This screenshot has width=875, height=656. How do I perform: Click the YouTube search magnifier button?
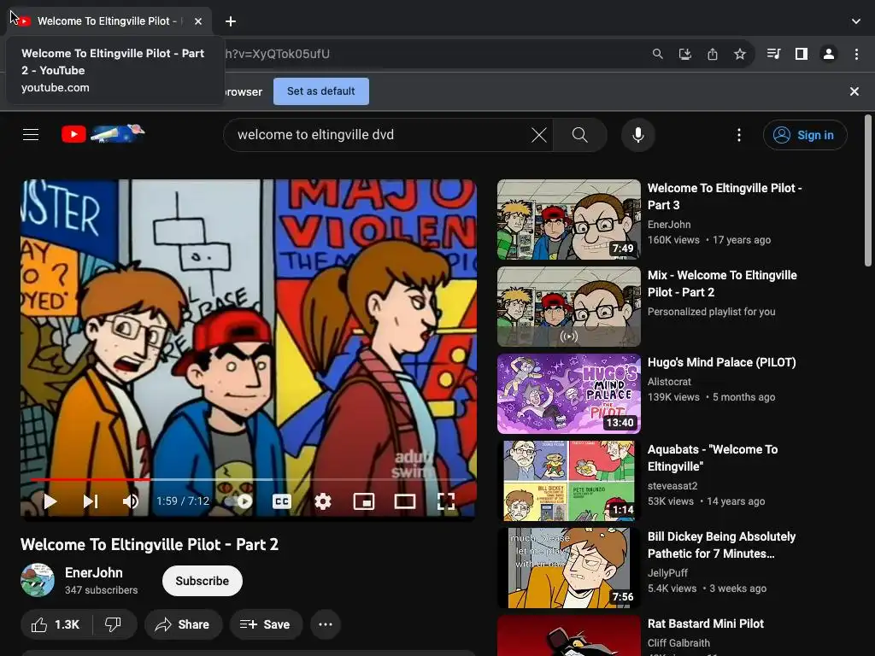(x=580, y=135)
